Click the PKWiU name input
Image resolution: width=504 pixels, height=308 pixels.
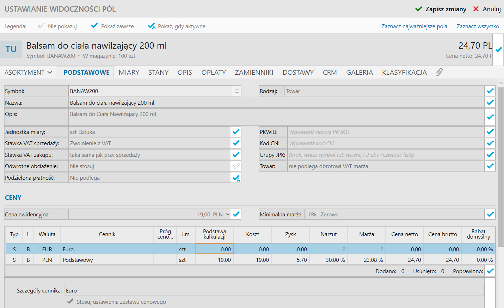[x=386, y=132]
